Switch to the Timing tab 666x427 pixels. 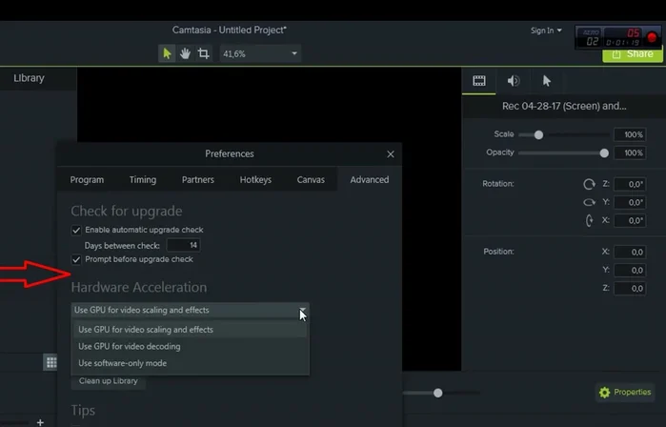[x=143, y=180]
